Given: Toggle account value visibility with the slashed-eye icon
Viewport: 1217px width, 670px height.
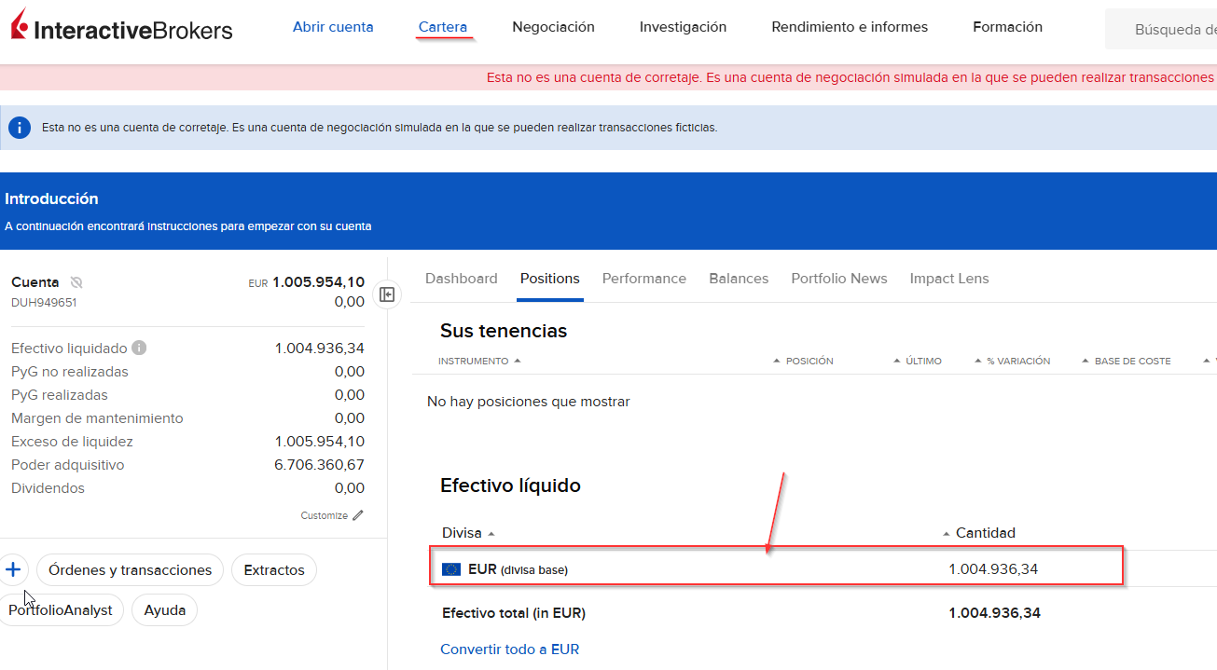Looking at the screenshot, I should click(76, 280).
